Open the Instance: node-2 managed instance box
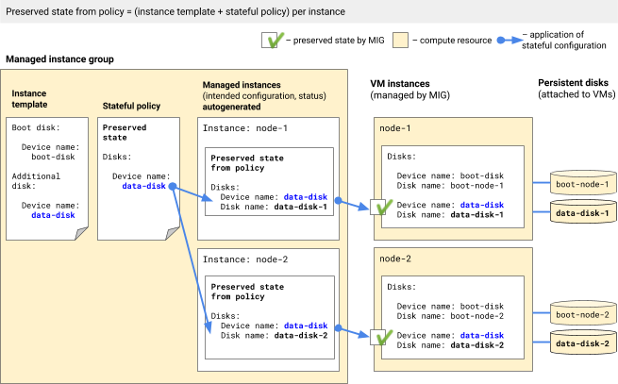The image size is (618, 384). click(x=267, y=258)
